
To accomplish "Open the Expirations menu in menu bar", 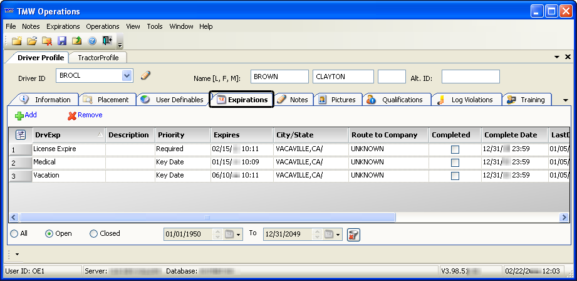I will click(x=63, y=26).
